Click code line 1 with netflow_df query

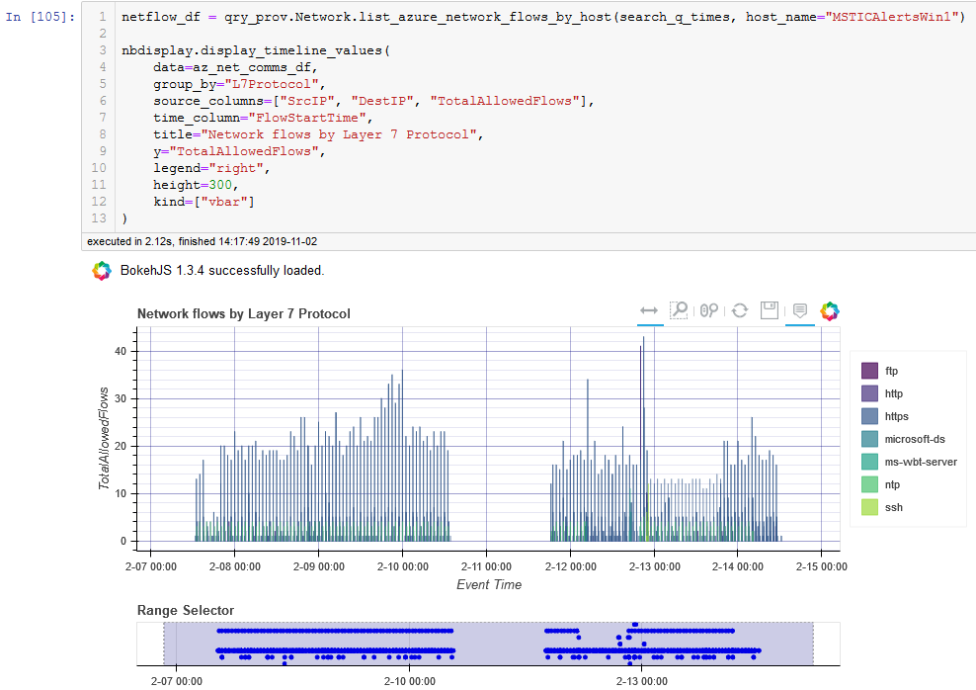[542, 17]
